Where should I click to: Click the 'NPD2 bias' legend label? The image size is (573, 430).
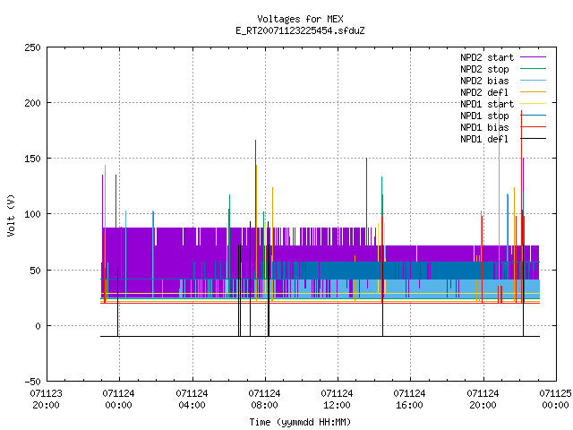(x=484, y=81)
